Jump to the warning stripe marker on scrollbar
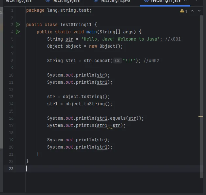This screenshot has height=195, width=206. [201, 116]
